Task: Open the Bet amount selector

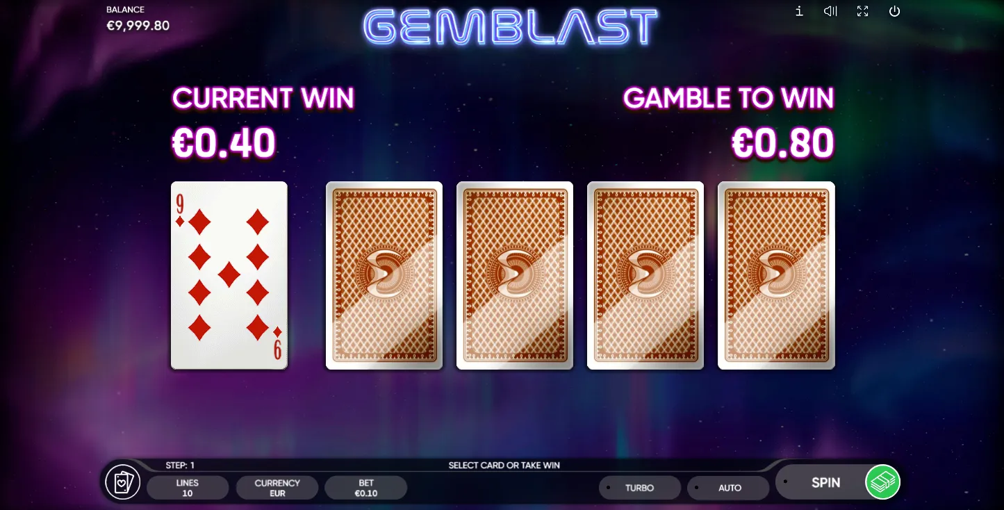Action: tap(366, 488)
